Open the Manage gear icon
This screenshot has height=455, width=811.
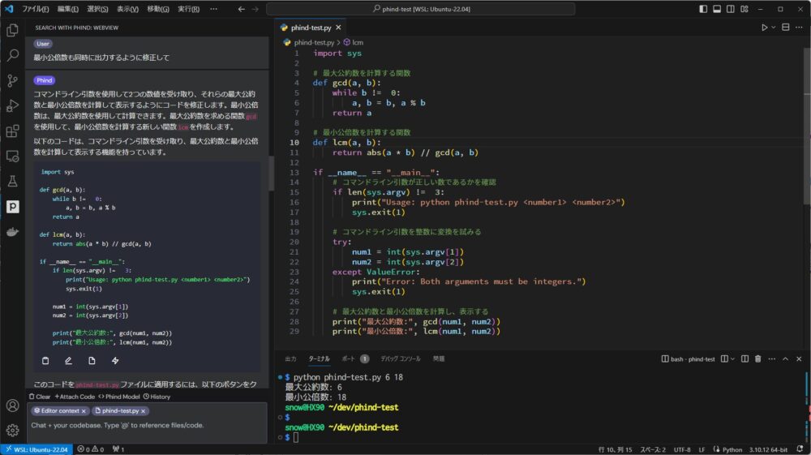point(12,430)
